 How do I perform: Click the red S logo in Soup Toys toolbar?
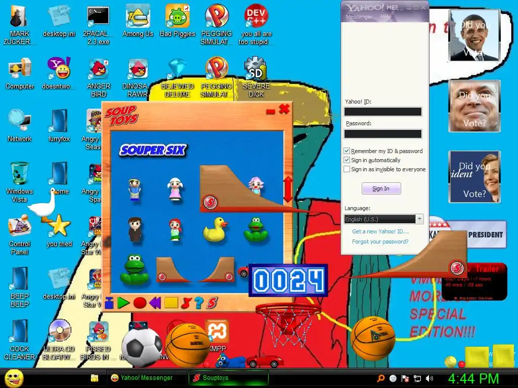tap(212, 303)
